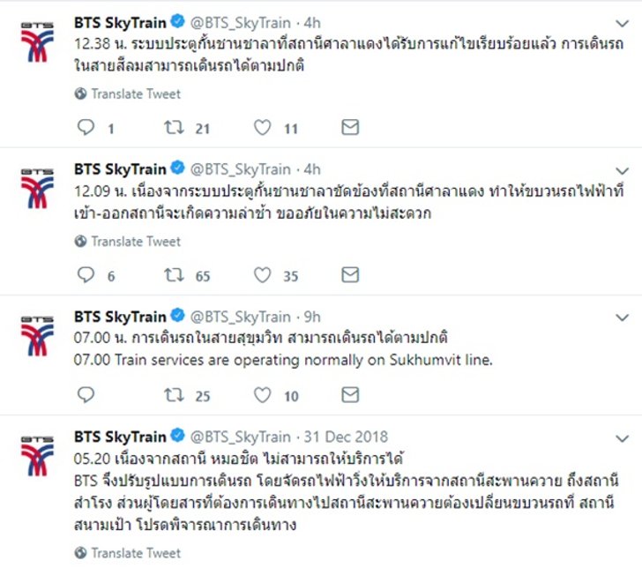
Task: Open BTS SkyTrain avatar on the 9h tweet
Action: tap(37, 337)
